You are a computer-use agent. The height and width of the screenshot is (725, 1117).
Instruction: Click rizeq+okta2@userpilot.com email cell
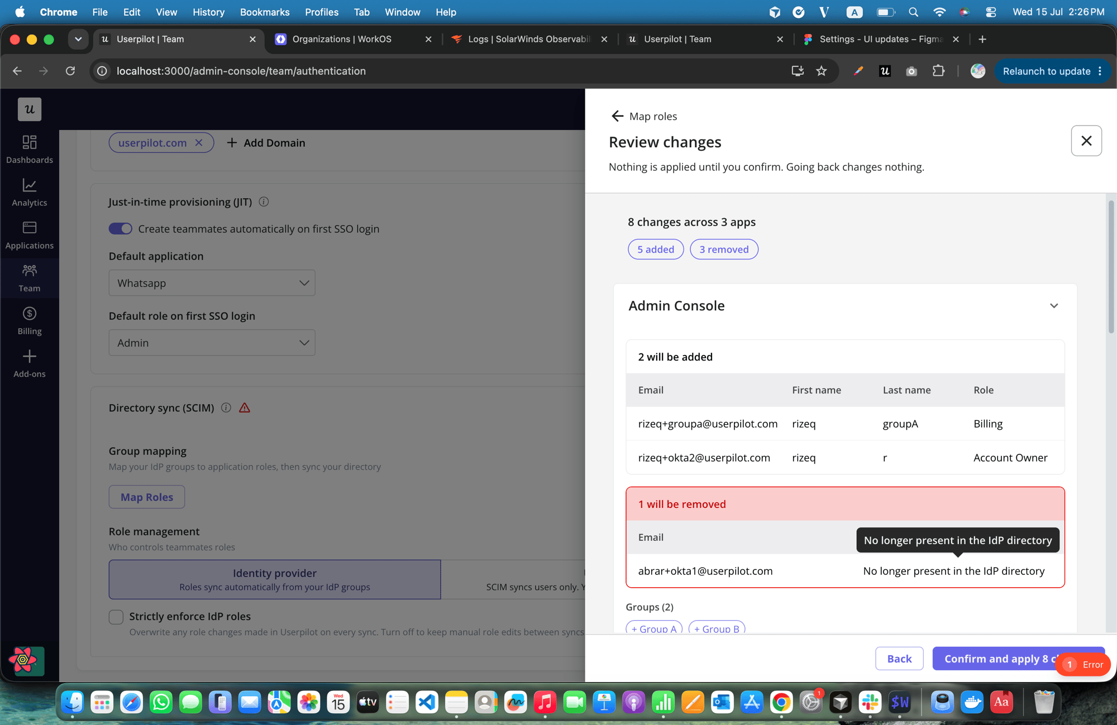coord(704,458)
